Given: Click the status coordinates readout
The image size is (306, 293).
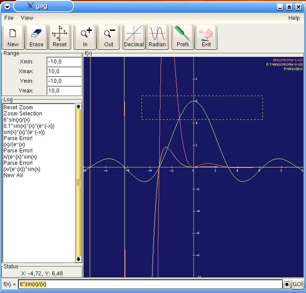Looking at the screenshot, I should tap(42, 274).
